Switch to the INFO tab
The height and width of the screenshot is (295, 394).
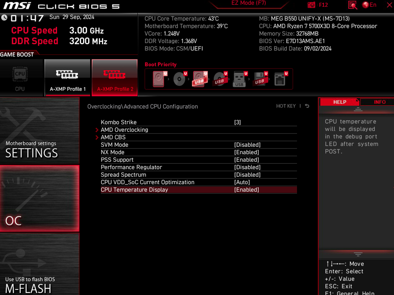tap(379, 102)
